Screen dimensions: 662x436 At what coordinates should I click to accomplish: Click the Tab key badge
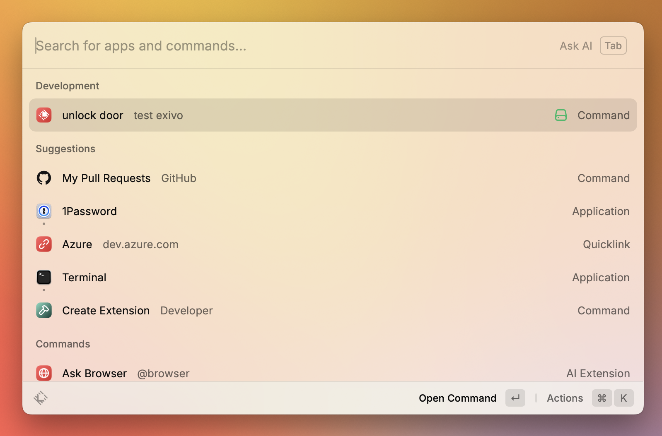pos(613,46)
